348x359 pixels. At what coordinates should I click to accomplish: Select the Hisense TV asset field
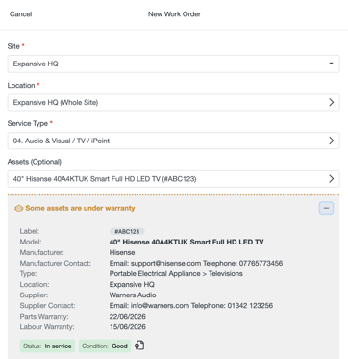pos(173,179)
